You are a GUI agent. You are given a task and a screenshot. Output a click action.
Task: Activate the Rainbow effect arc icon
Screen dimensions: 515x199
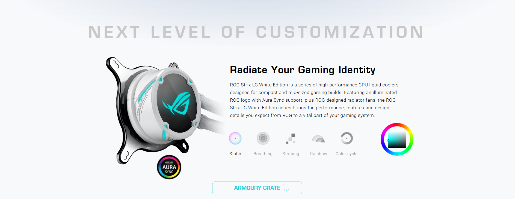[x=319, y=139]
